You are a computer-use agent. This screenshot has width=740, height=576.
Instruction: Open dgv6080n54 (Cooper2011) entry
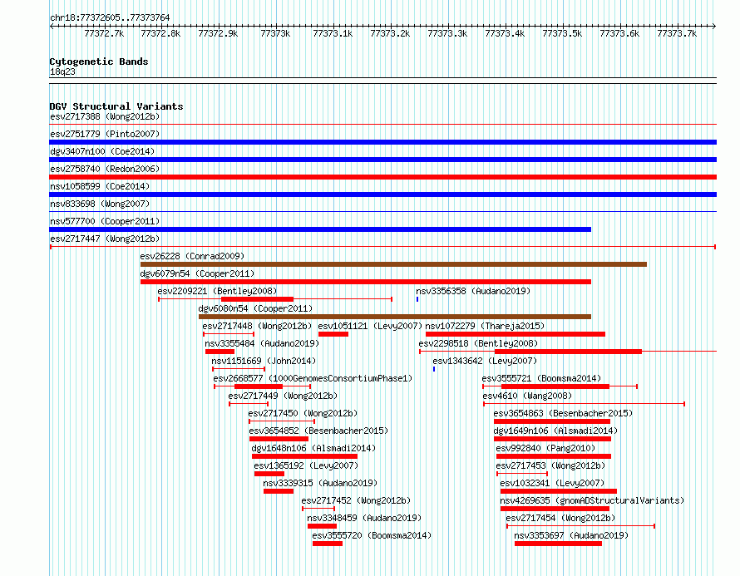pos(255,308)
